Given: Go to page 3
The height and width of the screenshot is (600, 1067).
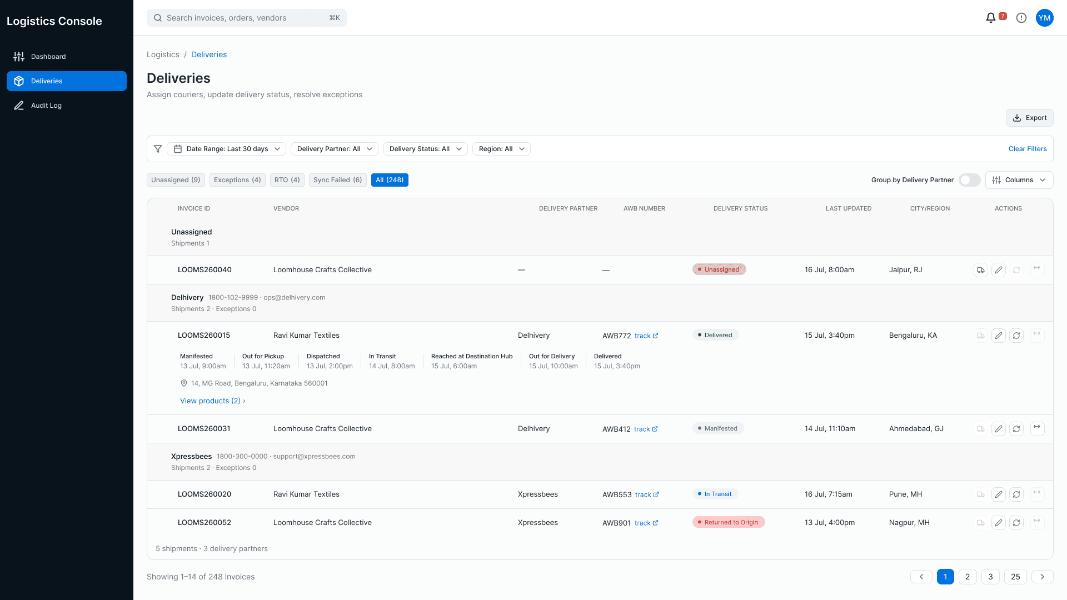Looking at the screenshot, I should pyautogui.click(x=990, y=577).
